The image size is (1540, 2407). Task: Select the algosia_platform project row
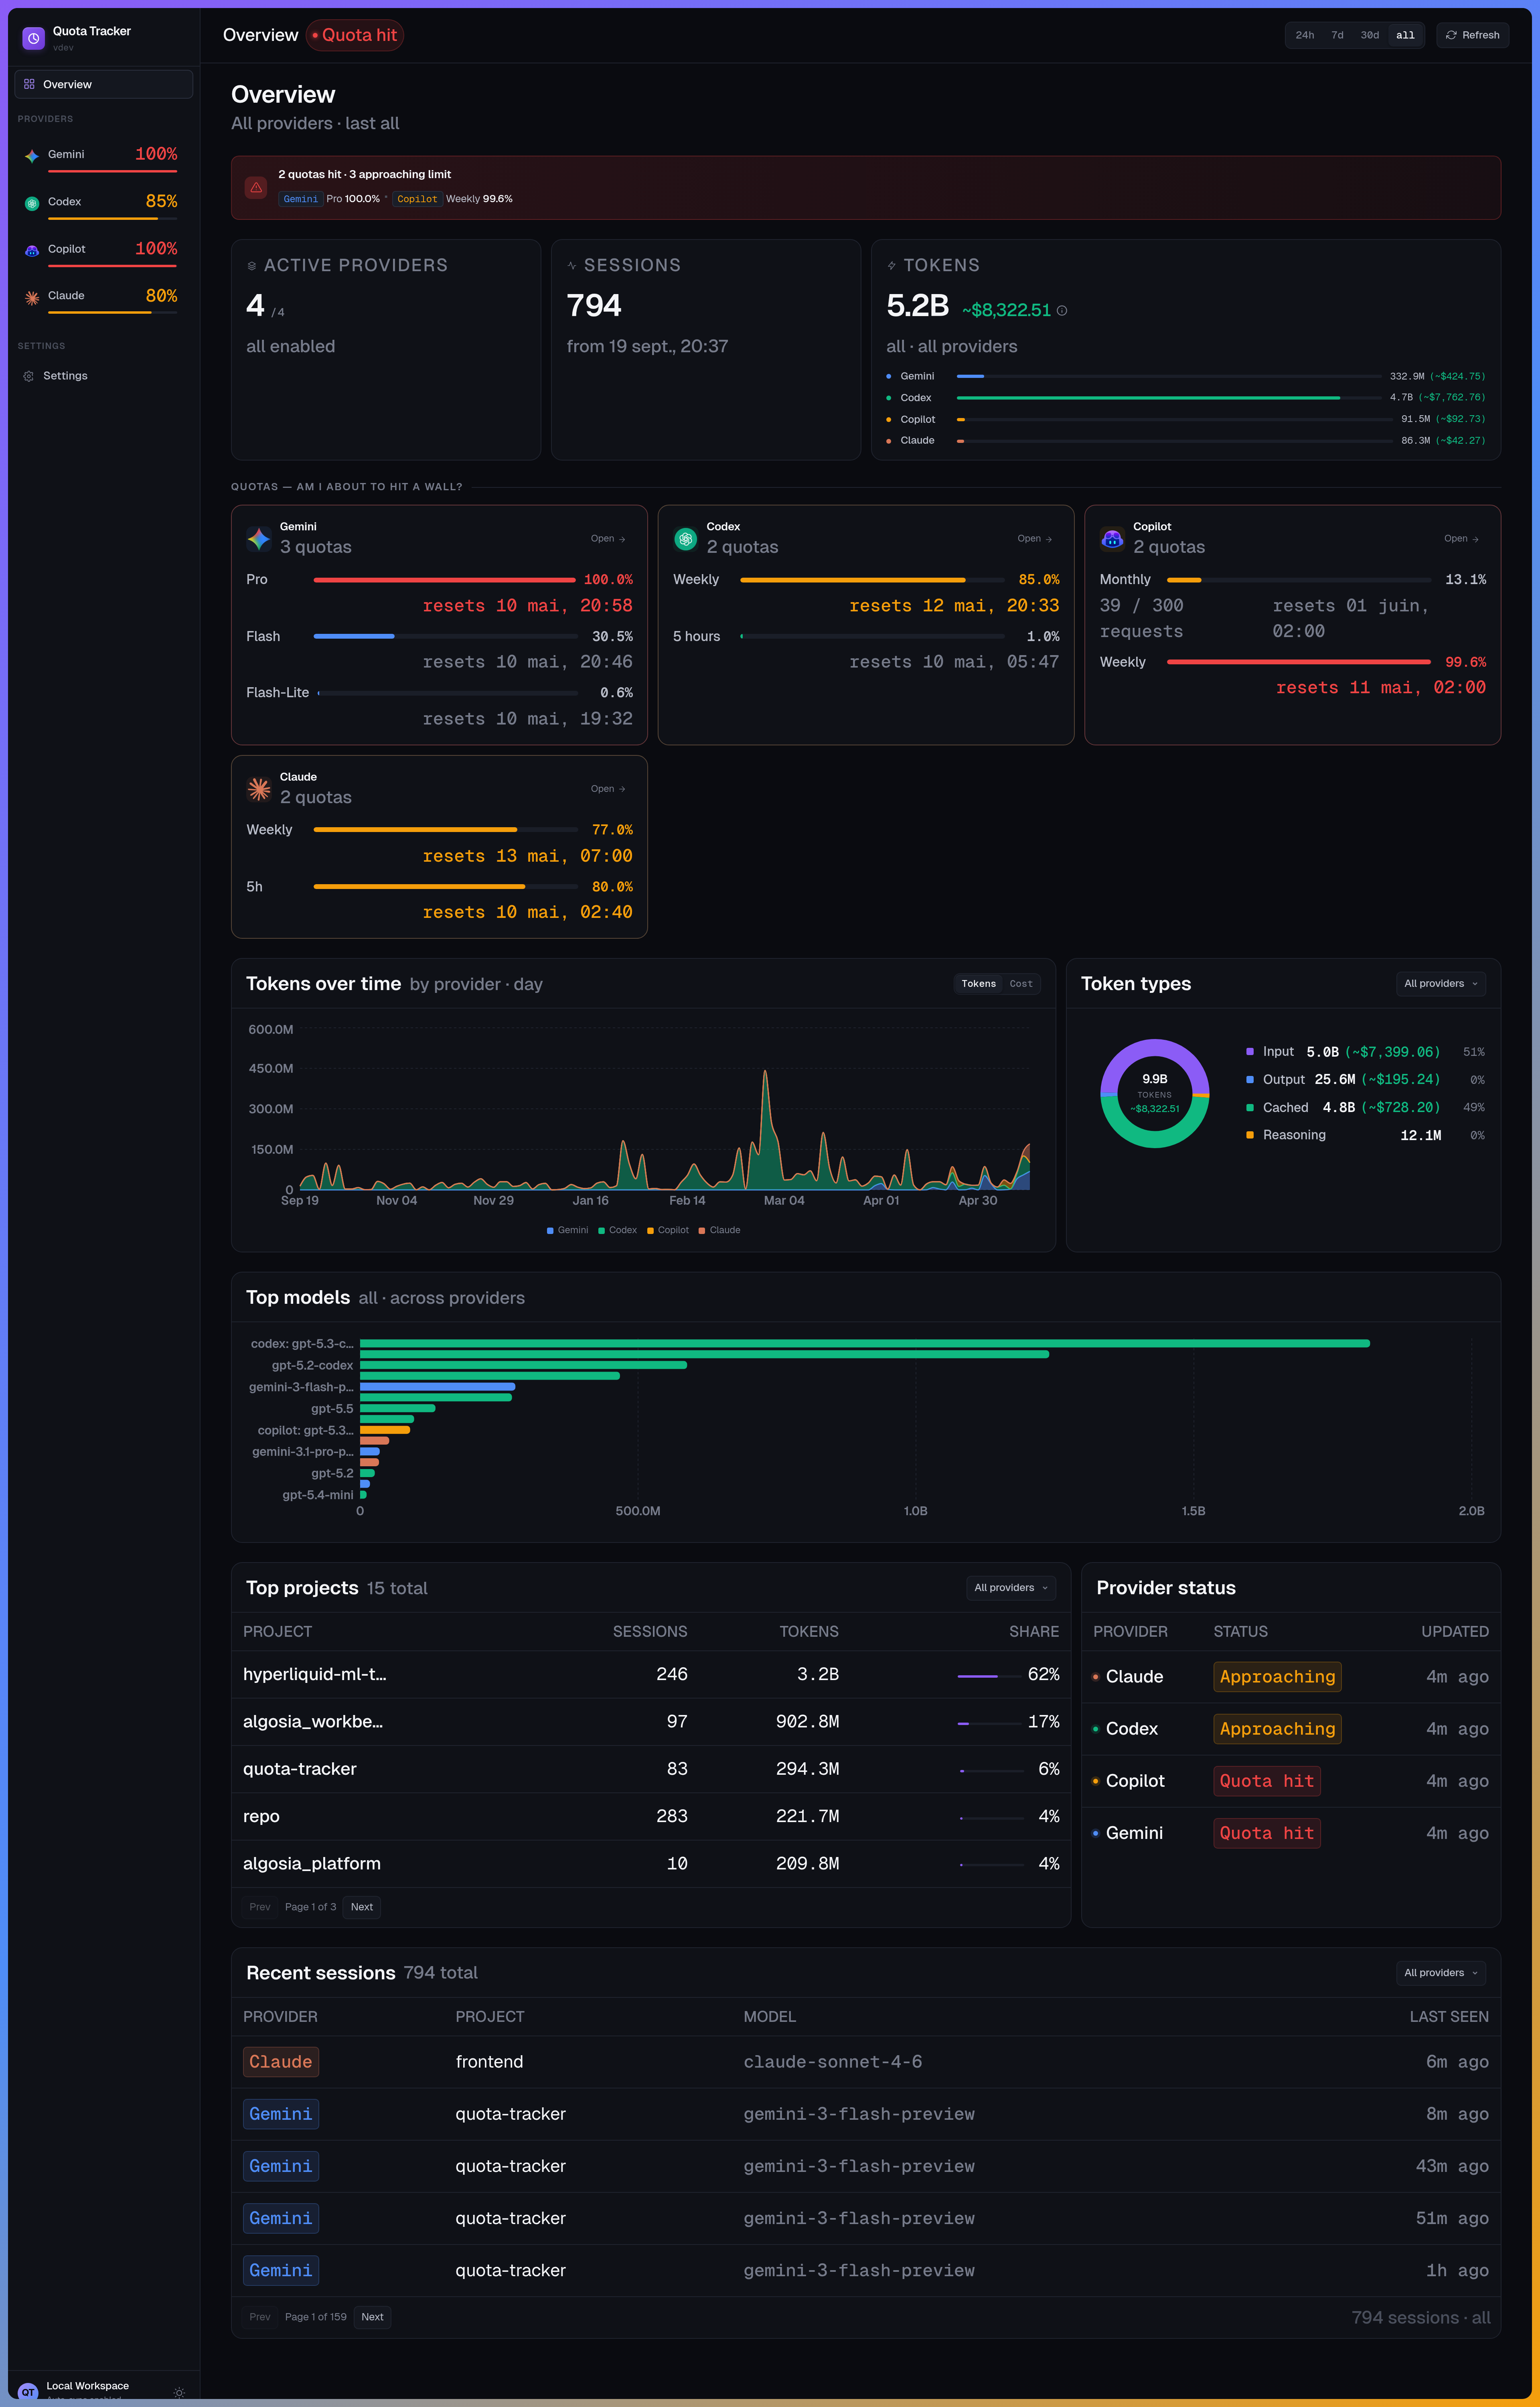point(651,1864)
